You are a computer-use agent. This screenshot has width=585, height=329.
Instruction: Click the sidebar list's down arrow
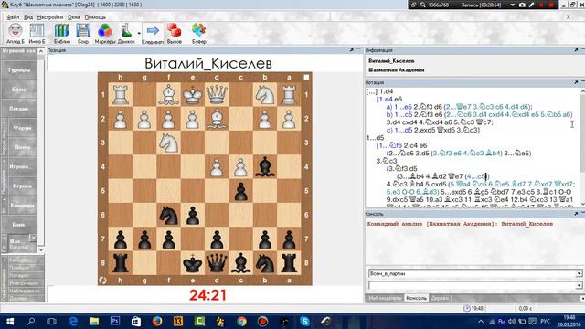click(x=41, y=249)
